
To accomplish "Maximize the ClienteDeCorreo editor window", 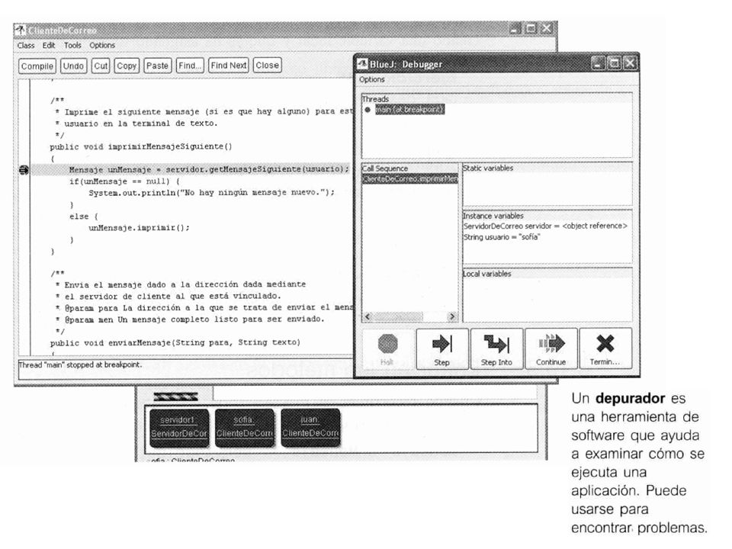I will [x=531, y=28].
